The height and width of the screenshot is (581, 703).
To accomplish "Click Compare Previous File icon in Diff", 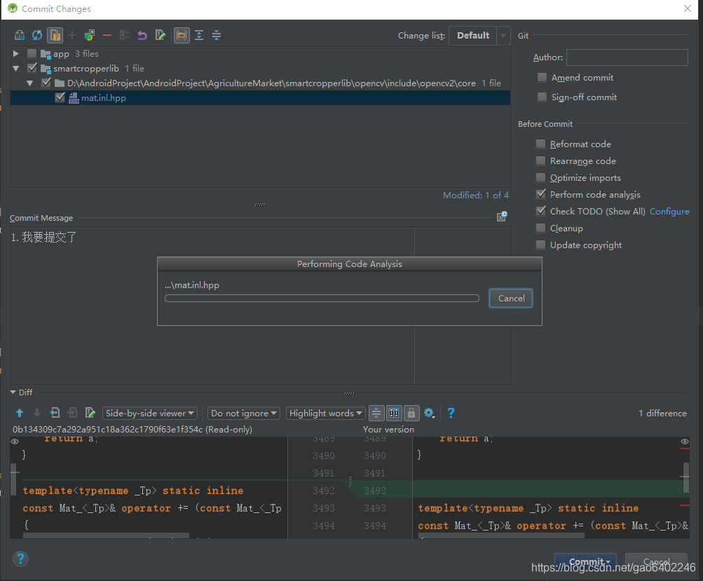I will click(55, 413).
